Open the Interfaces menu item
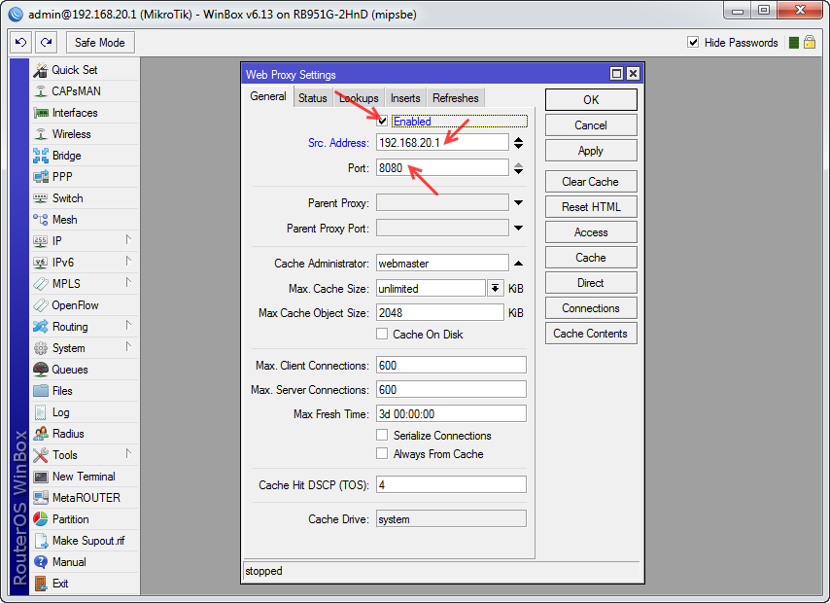Screen dimensions: 830x603 click(x=85, y=113)
